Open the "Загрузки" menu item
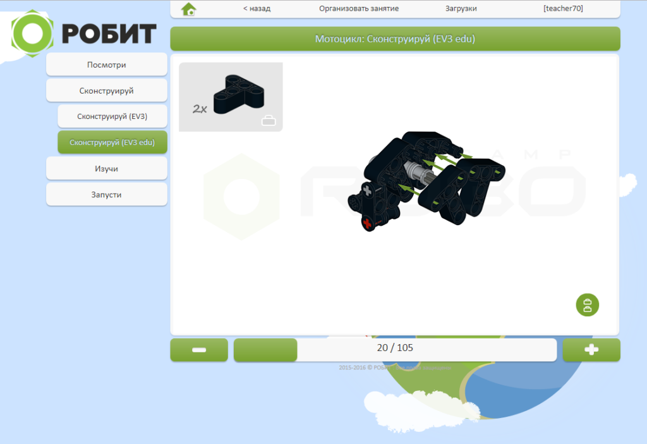Screen dimensions: 647x444 tap(461, 9)
